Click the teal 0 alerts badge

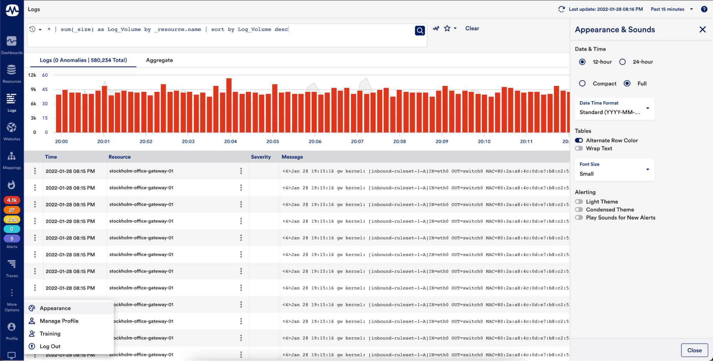point(12,229)
